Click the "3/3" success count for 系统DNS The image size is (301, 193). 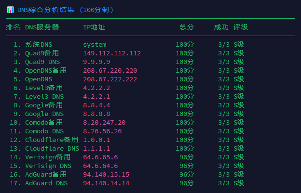[224, 45]
